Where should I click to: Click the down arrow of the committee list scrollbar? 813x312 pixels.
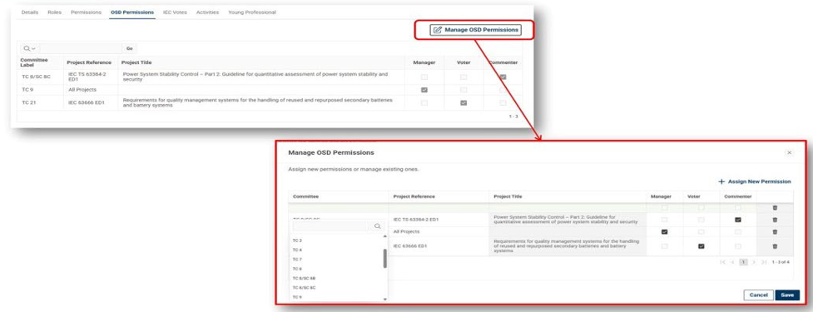pos(384,299)
